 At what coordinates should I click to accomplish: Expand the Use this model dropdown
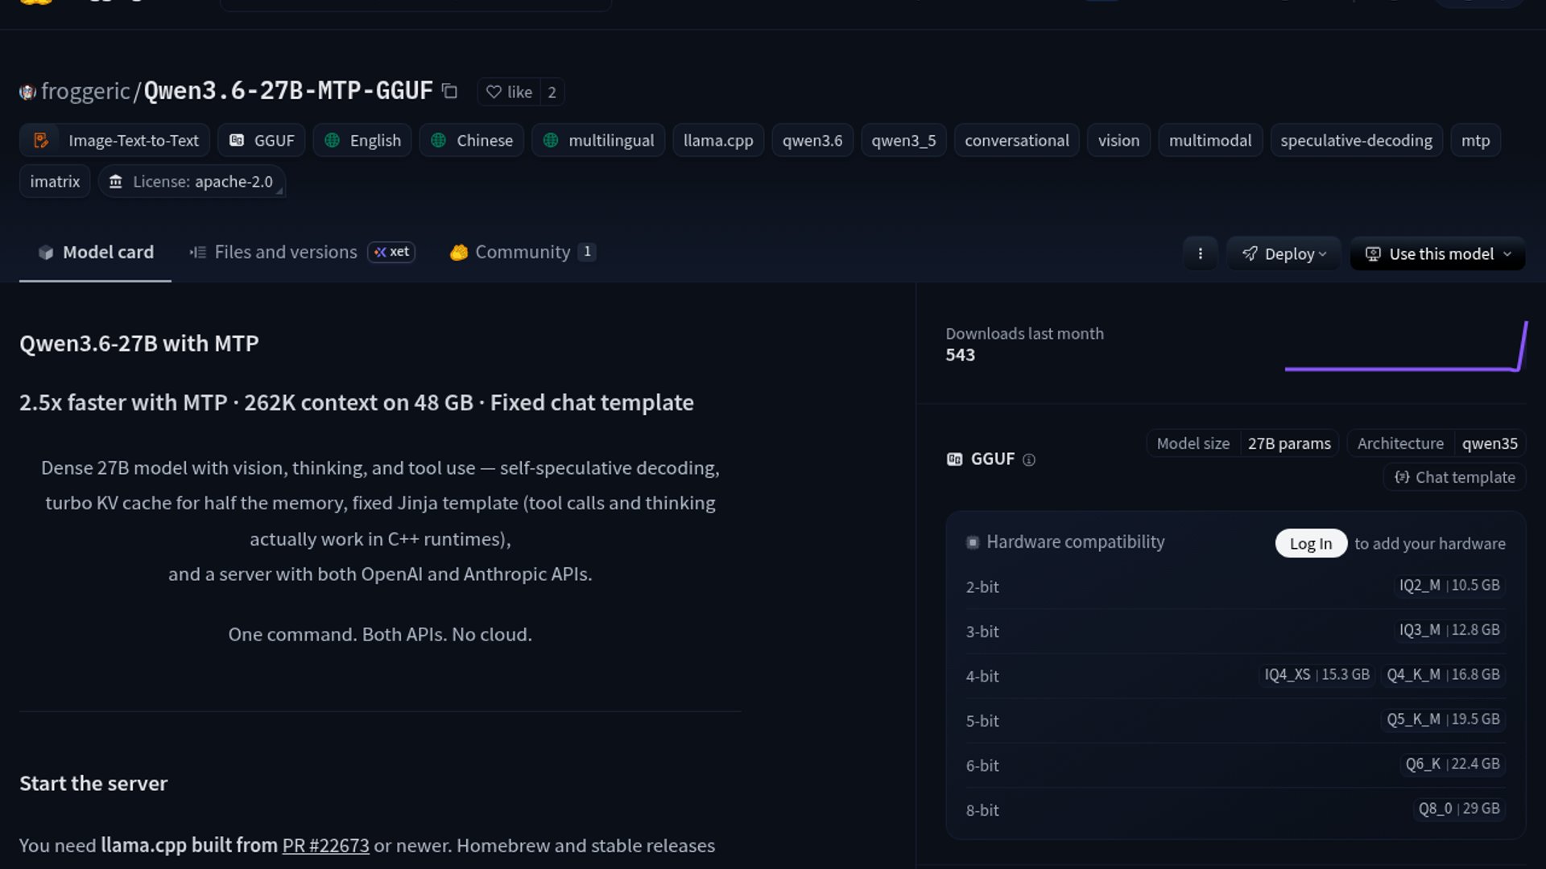pos(1437,253)
